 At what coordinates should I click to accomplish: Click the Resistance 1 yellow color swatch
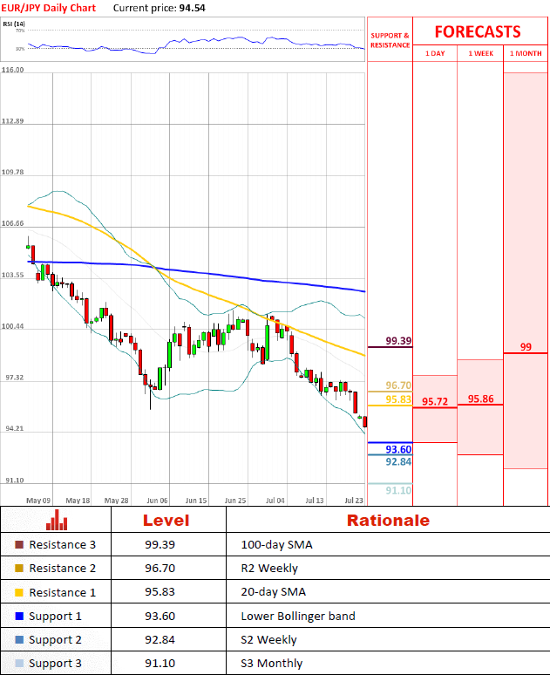(x=19, y=592)
